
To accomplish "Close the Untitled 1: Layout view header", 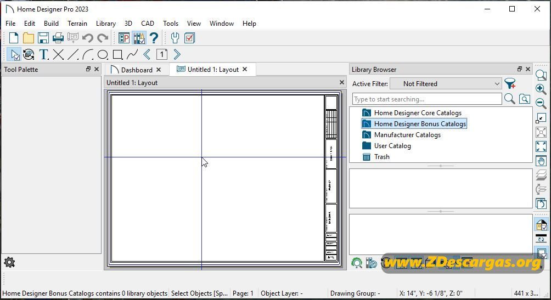I will point(341,82).
